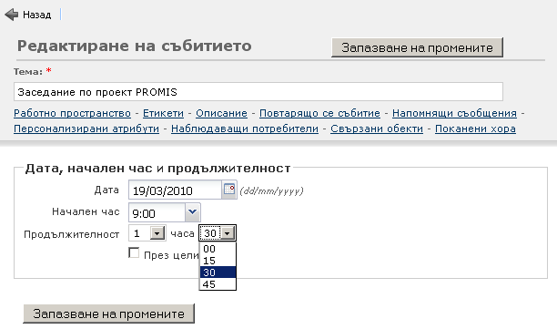This screenshot has height=329, width=557.
Task: Open the 'Работно пространство' link
Action: [72, 113]
